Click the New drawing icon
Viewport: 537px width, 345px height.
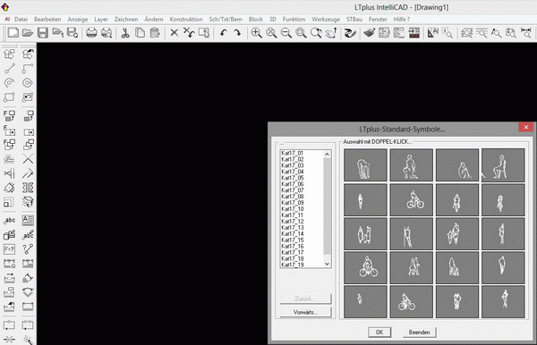tap(13, 33)
